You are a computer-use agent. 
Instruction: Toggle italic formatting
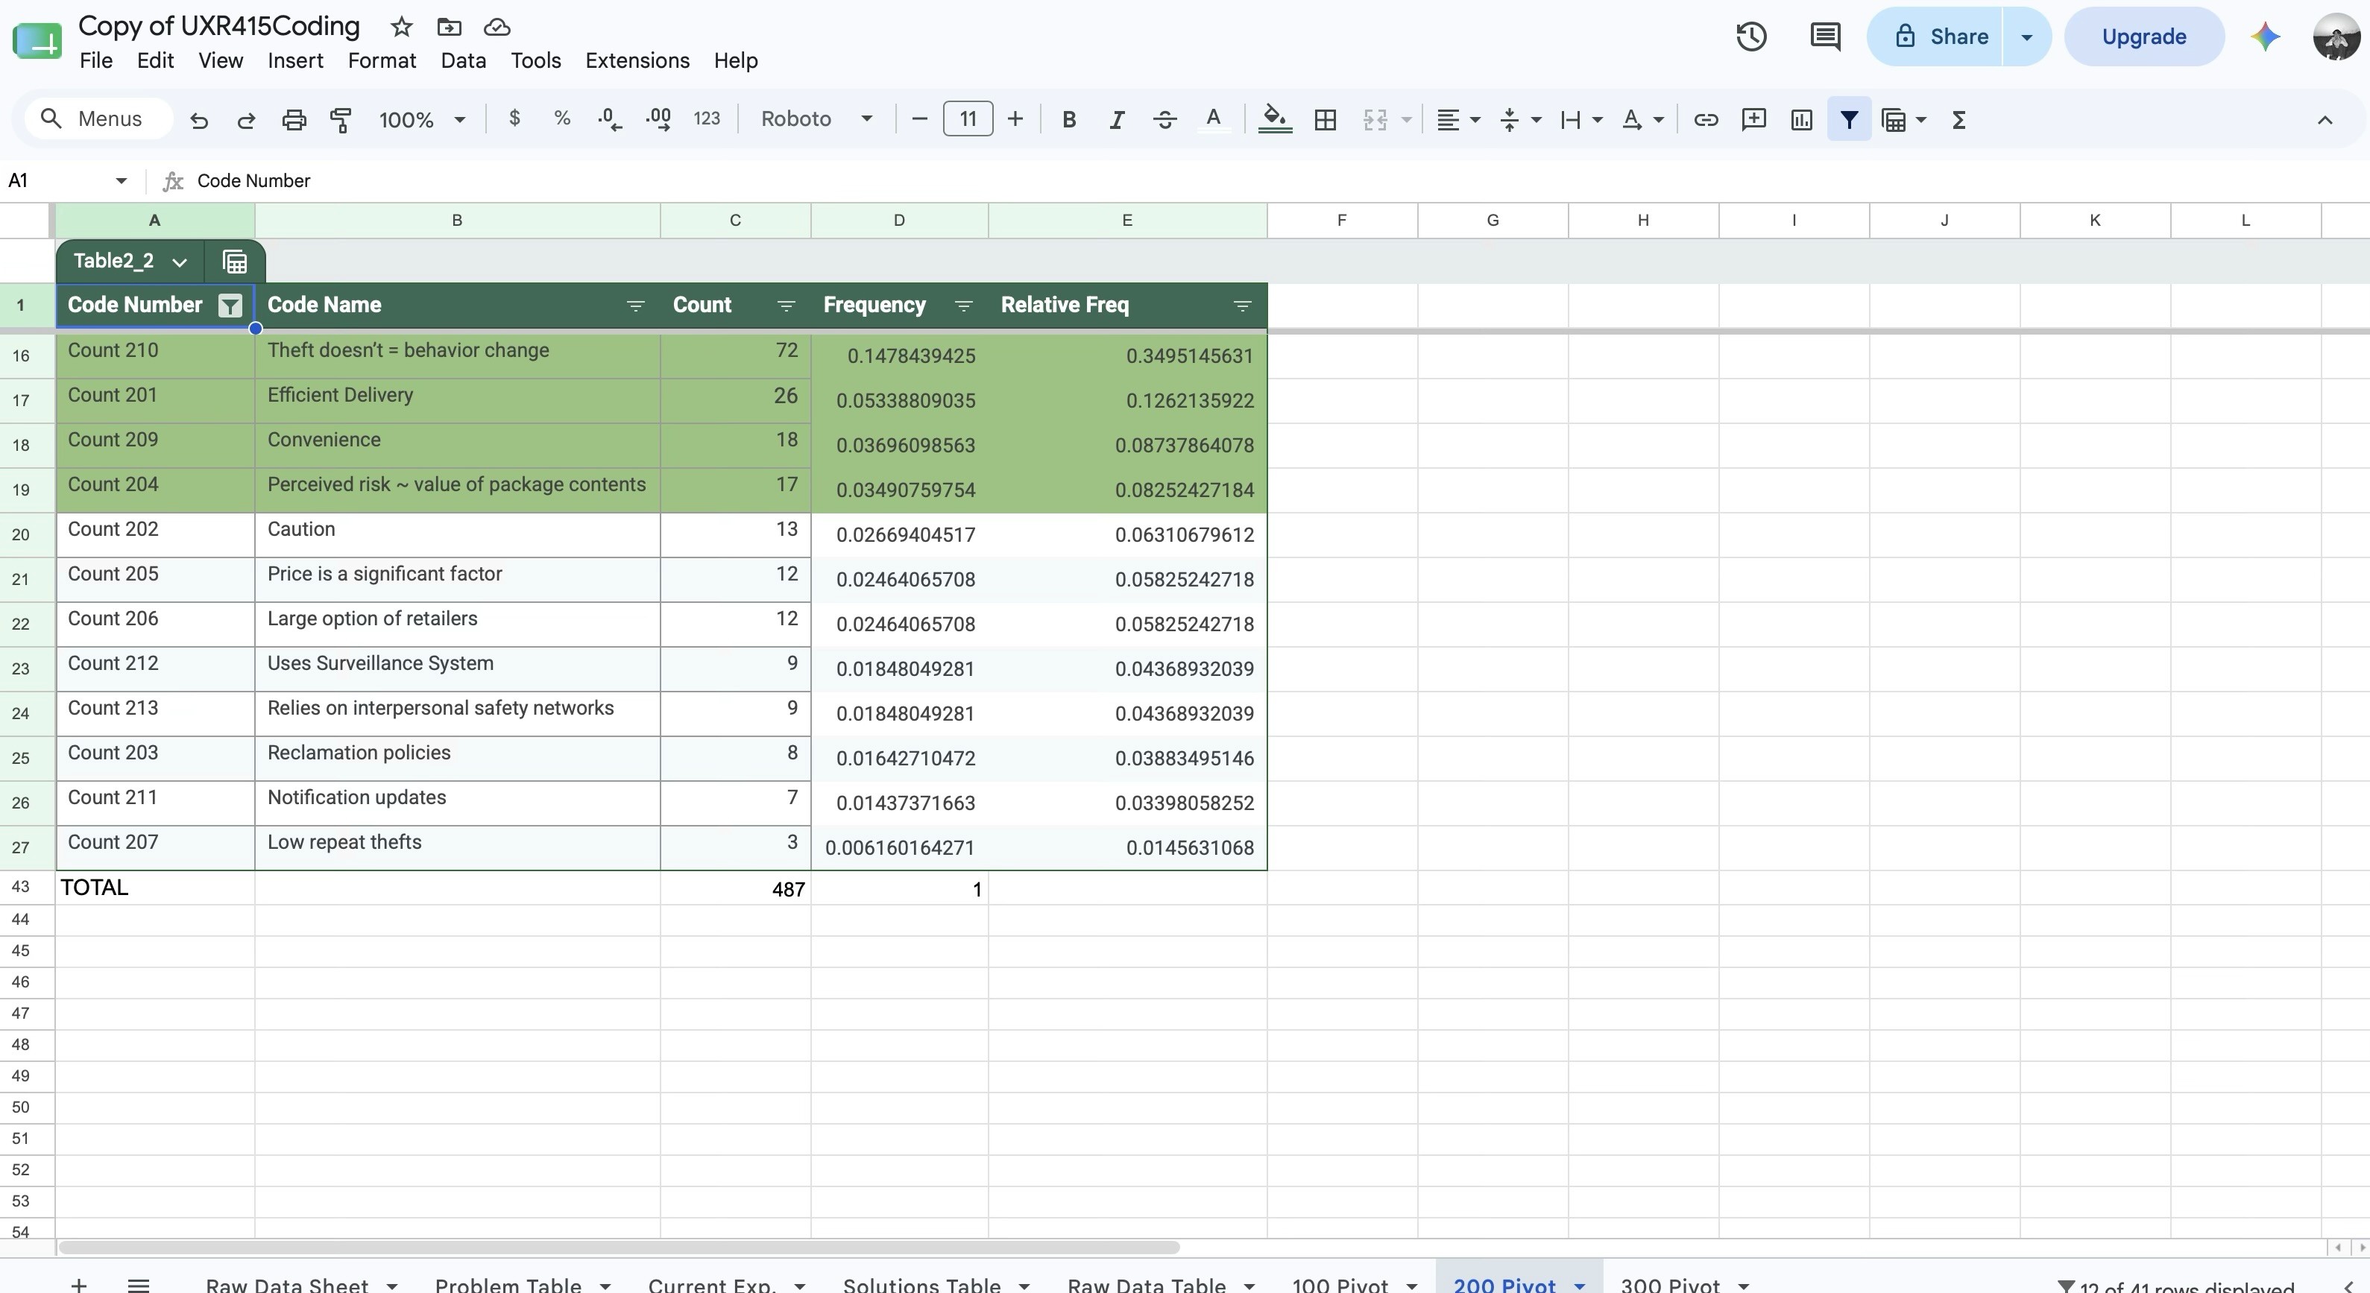pos(1116,119)
